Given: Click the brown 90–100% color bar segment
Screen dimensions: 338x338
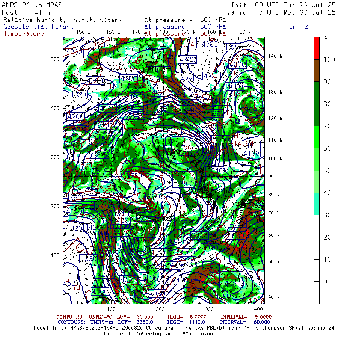Looking at the screenshot, I should (317, 71).
